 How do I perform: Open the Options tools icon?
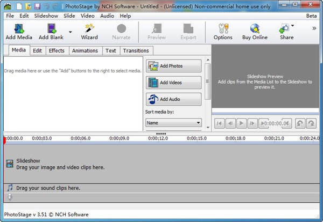223,28
